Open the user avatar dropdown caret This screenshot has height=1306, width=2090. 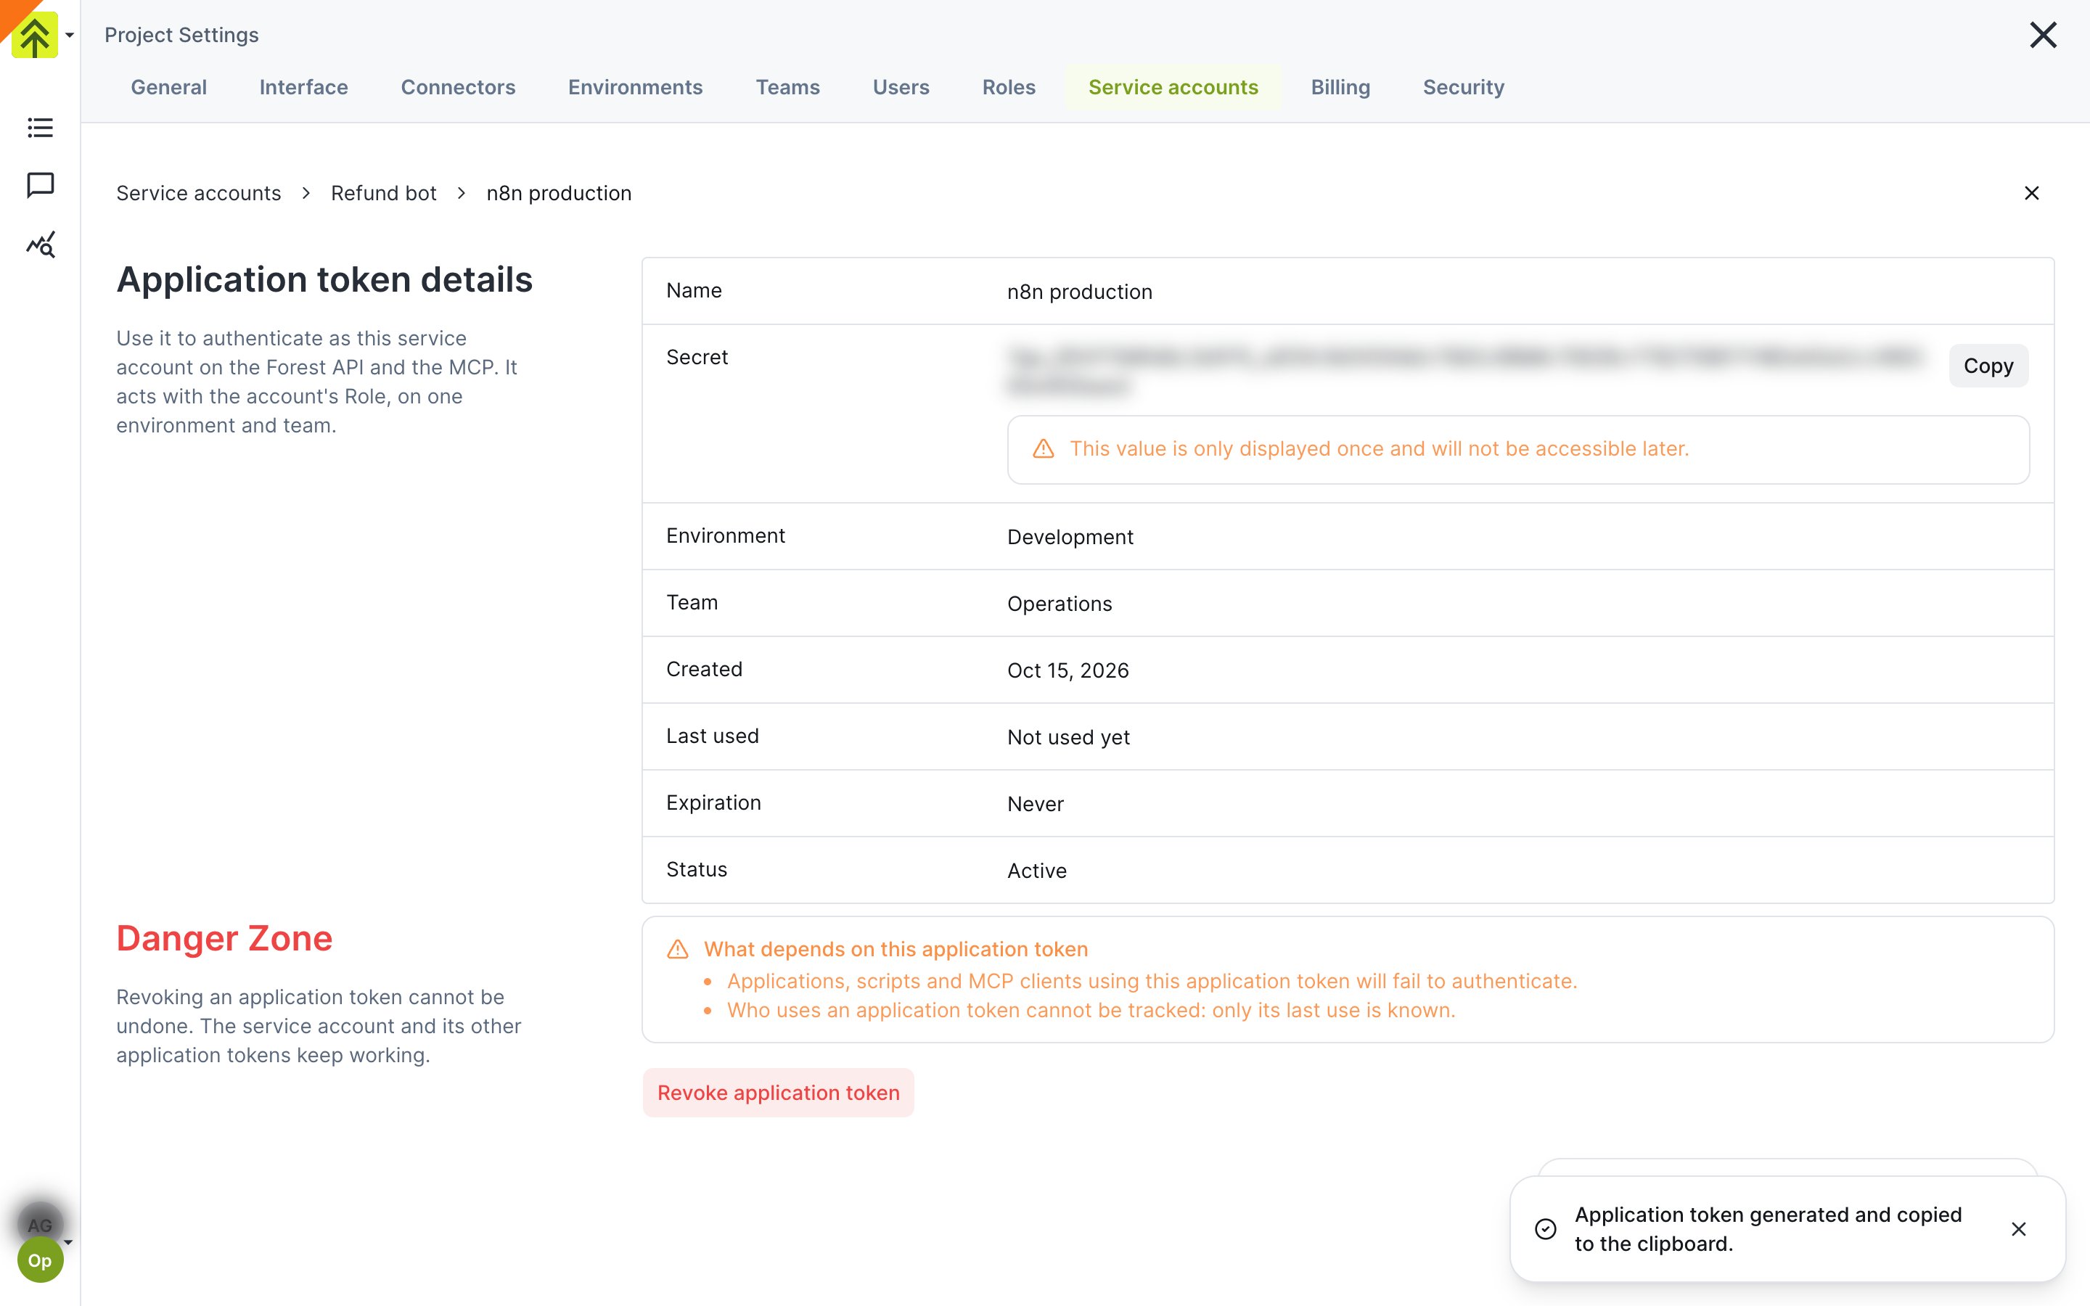point(68,1242)
